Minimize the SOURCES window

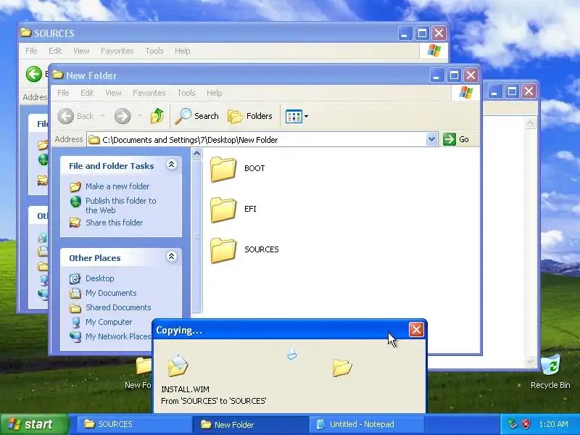coord(405,33)
